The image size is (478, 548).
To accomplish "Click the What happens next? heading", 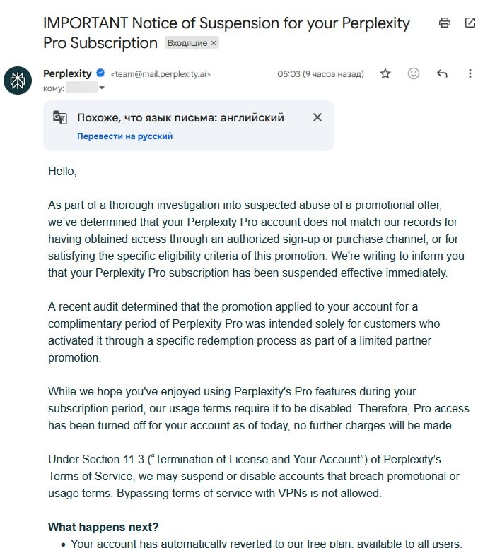I will (103, 527).
